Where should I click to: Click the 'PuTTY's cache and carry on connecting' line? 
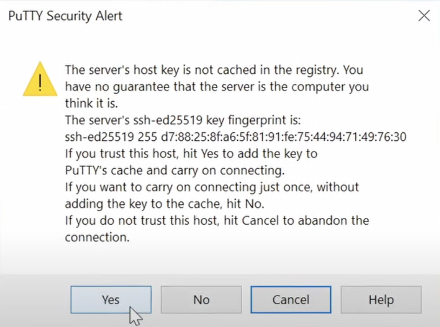click(175, 170)
